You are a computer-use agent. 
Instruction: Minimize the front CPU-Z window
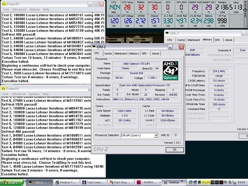pos(170,47)
